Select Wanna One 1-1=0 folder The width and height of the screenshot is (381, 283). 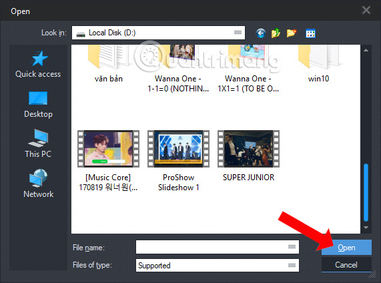point(178,69)
